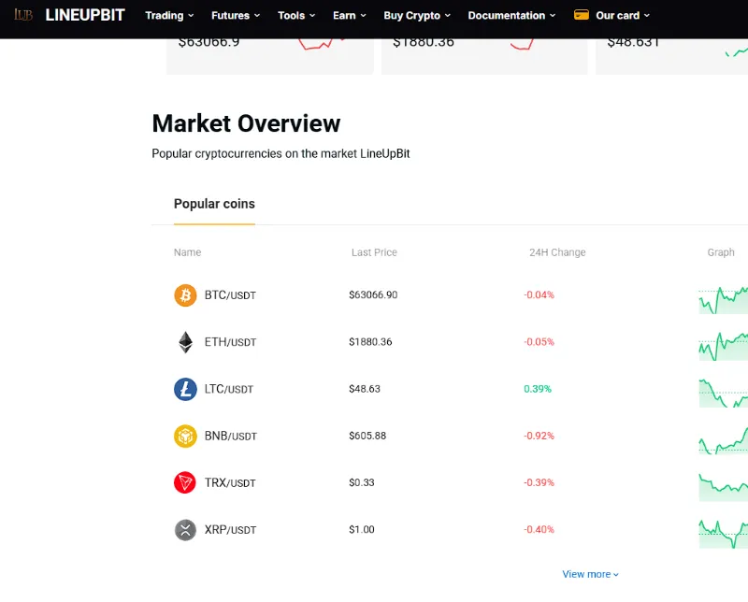748x602 pixels.
Task: Click the TRON coin icon
Action: click(x=185, y=482)
